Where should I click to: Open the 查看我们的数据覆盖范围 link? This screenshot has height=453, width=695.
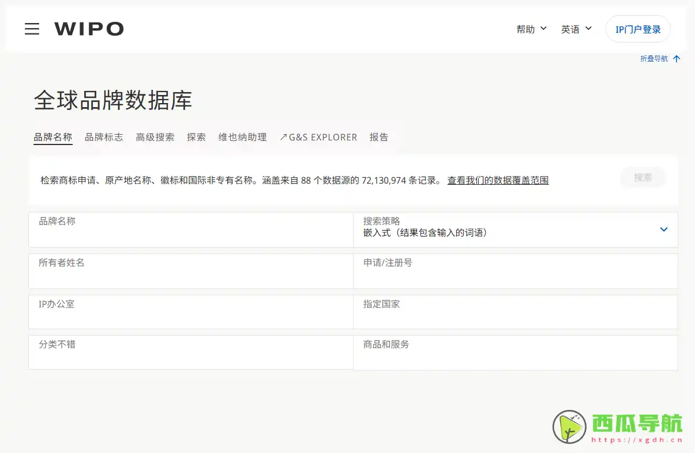(497, 180)
